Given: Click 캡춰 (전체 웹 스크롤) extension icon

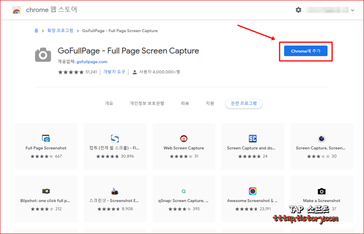Looking at the screenshot, I should (115, 138).
